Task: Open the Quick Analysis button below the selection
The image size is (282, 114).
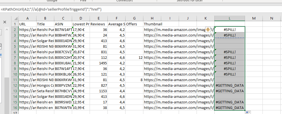Action: click(x=248, y=113)
